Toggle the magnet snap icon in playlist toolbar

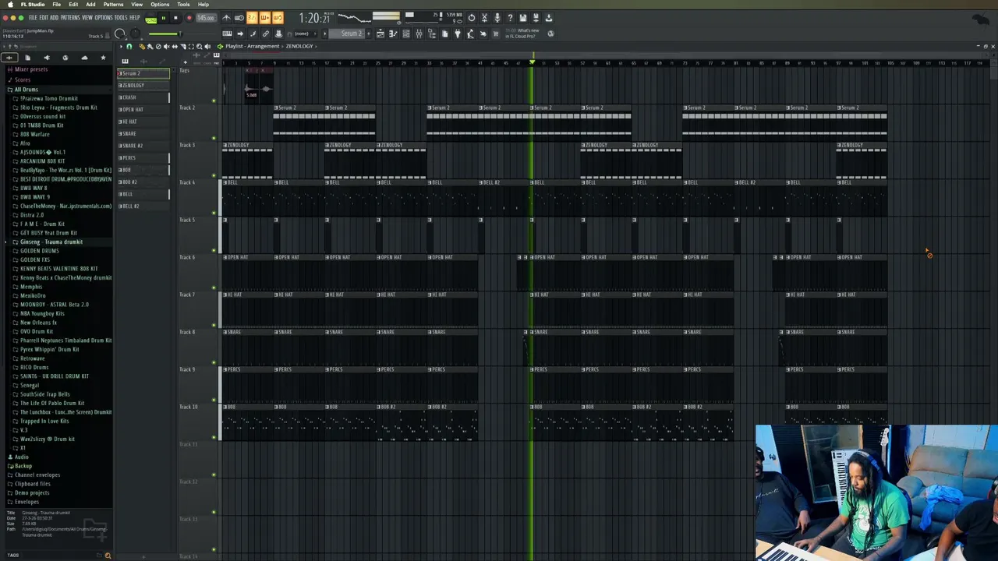click(x=129, y=46)
